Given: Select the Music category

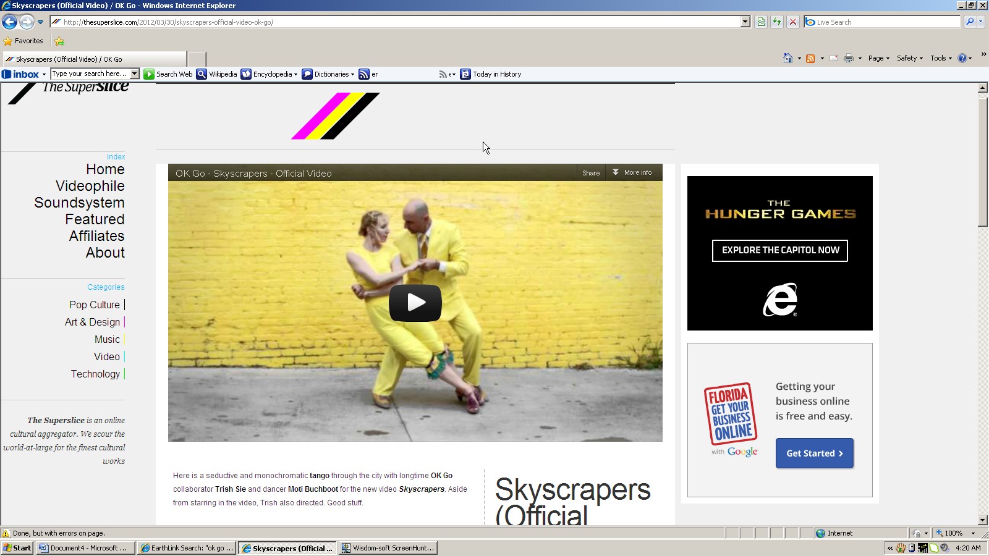Looking at the screenshot, I should point(107,339).
